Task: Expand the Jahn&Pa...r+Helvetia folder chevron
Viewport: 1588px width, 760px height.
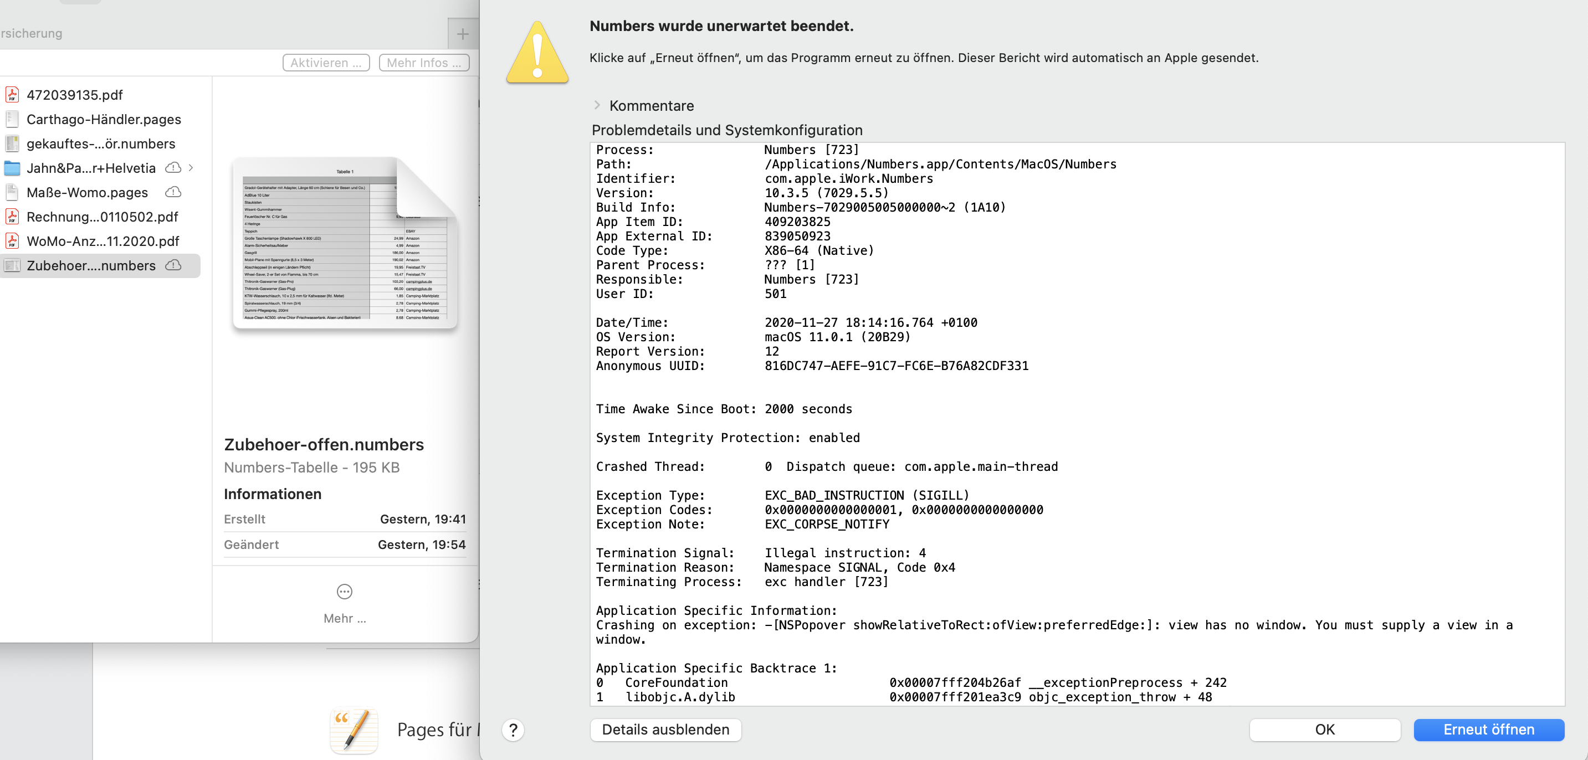Action: coord(191,168)
